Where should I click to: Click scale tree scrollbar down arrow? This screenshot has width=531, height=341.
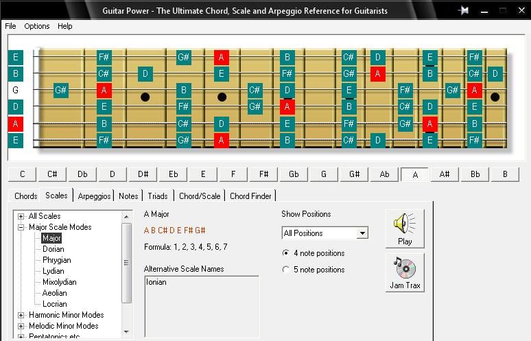(x=126, y=332)
